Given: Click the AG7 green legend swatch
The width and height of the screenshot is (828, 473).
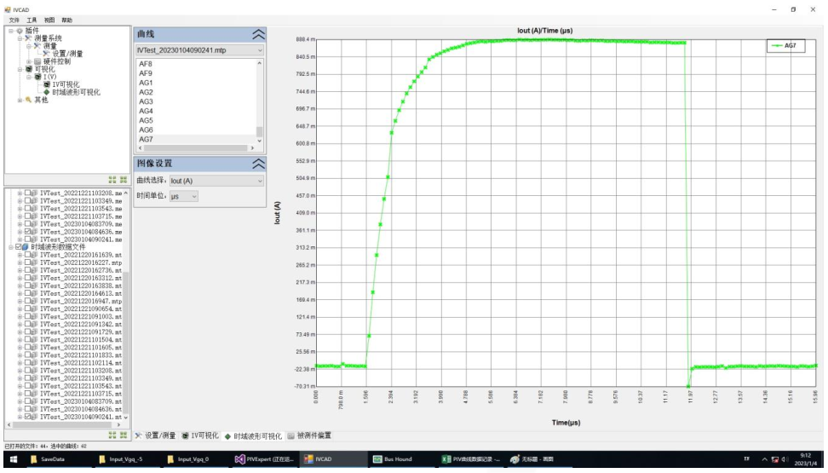Looking at the screenshot, I should 776,48.
